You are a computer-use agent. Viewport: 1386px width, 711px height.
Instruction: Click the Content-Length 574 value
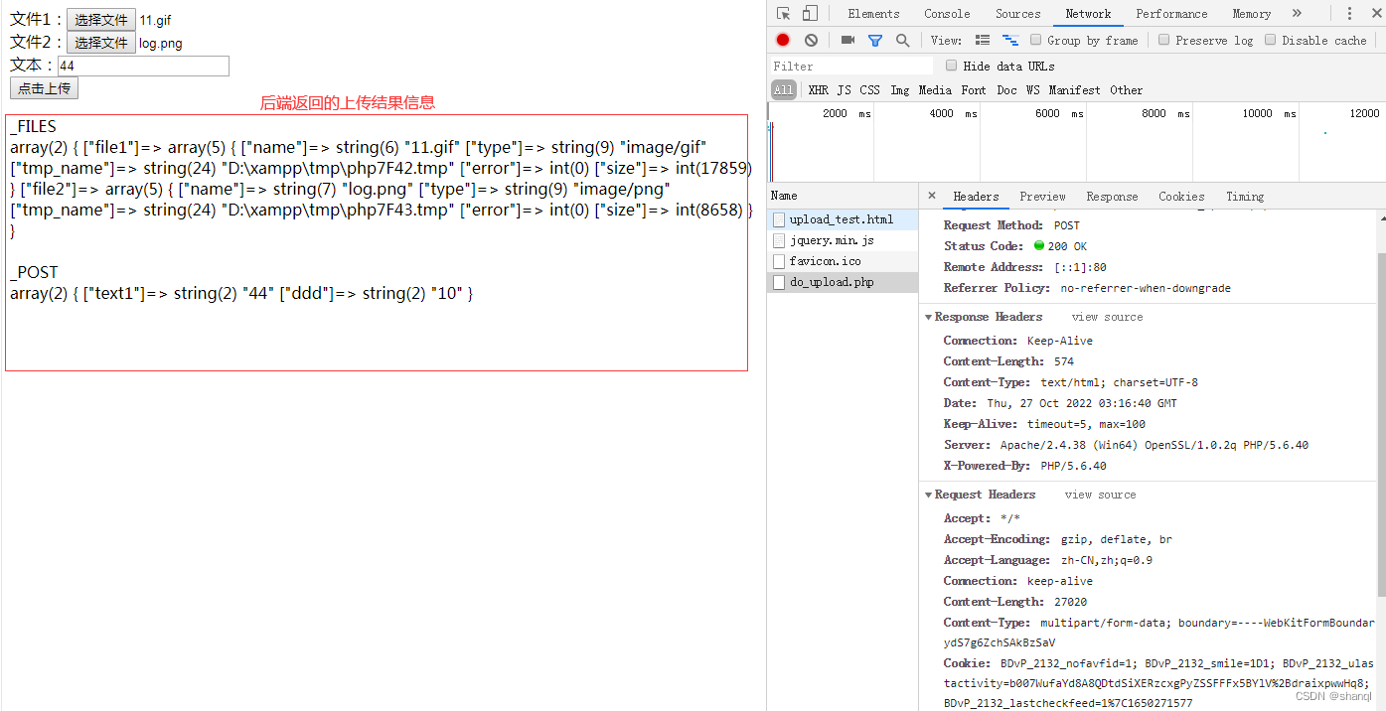[x=1064, y=361]
